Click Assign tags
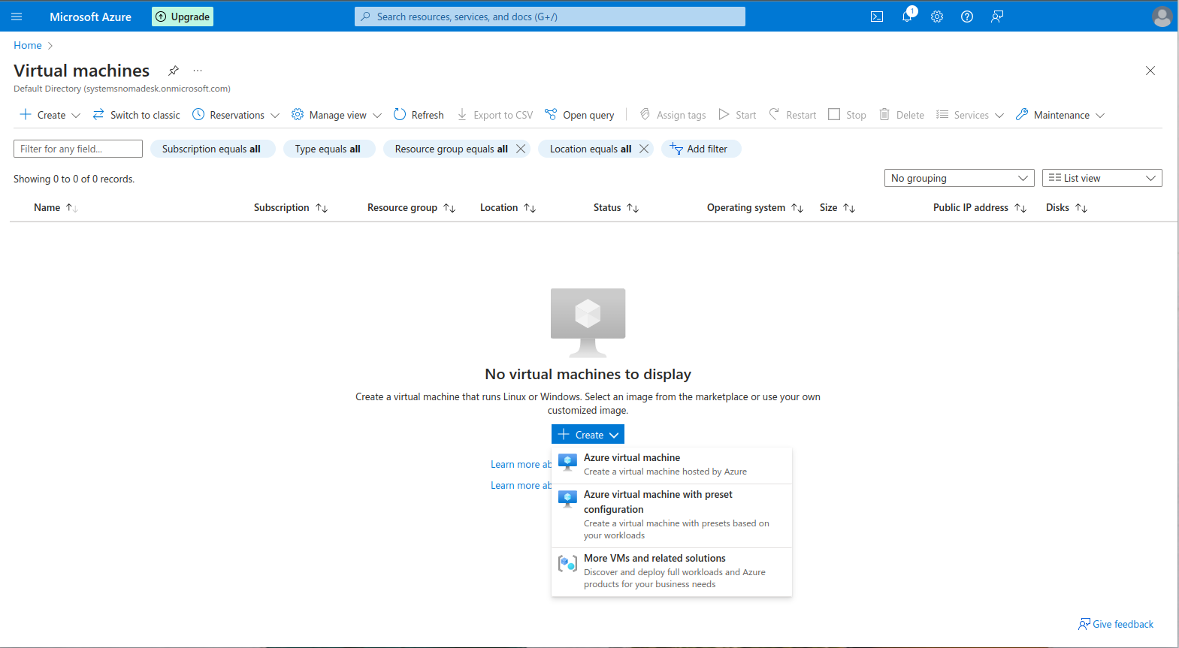Screen dimensions: 1179x648 click(673, 115)
